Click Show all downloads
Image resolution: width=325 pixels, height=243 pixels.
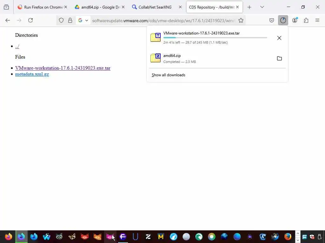click(x=168, y=75)
